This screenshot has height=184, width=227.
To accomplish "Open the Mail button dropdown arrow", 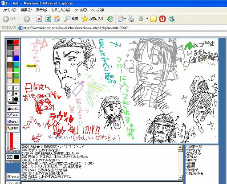I will 125,19.
